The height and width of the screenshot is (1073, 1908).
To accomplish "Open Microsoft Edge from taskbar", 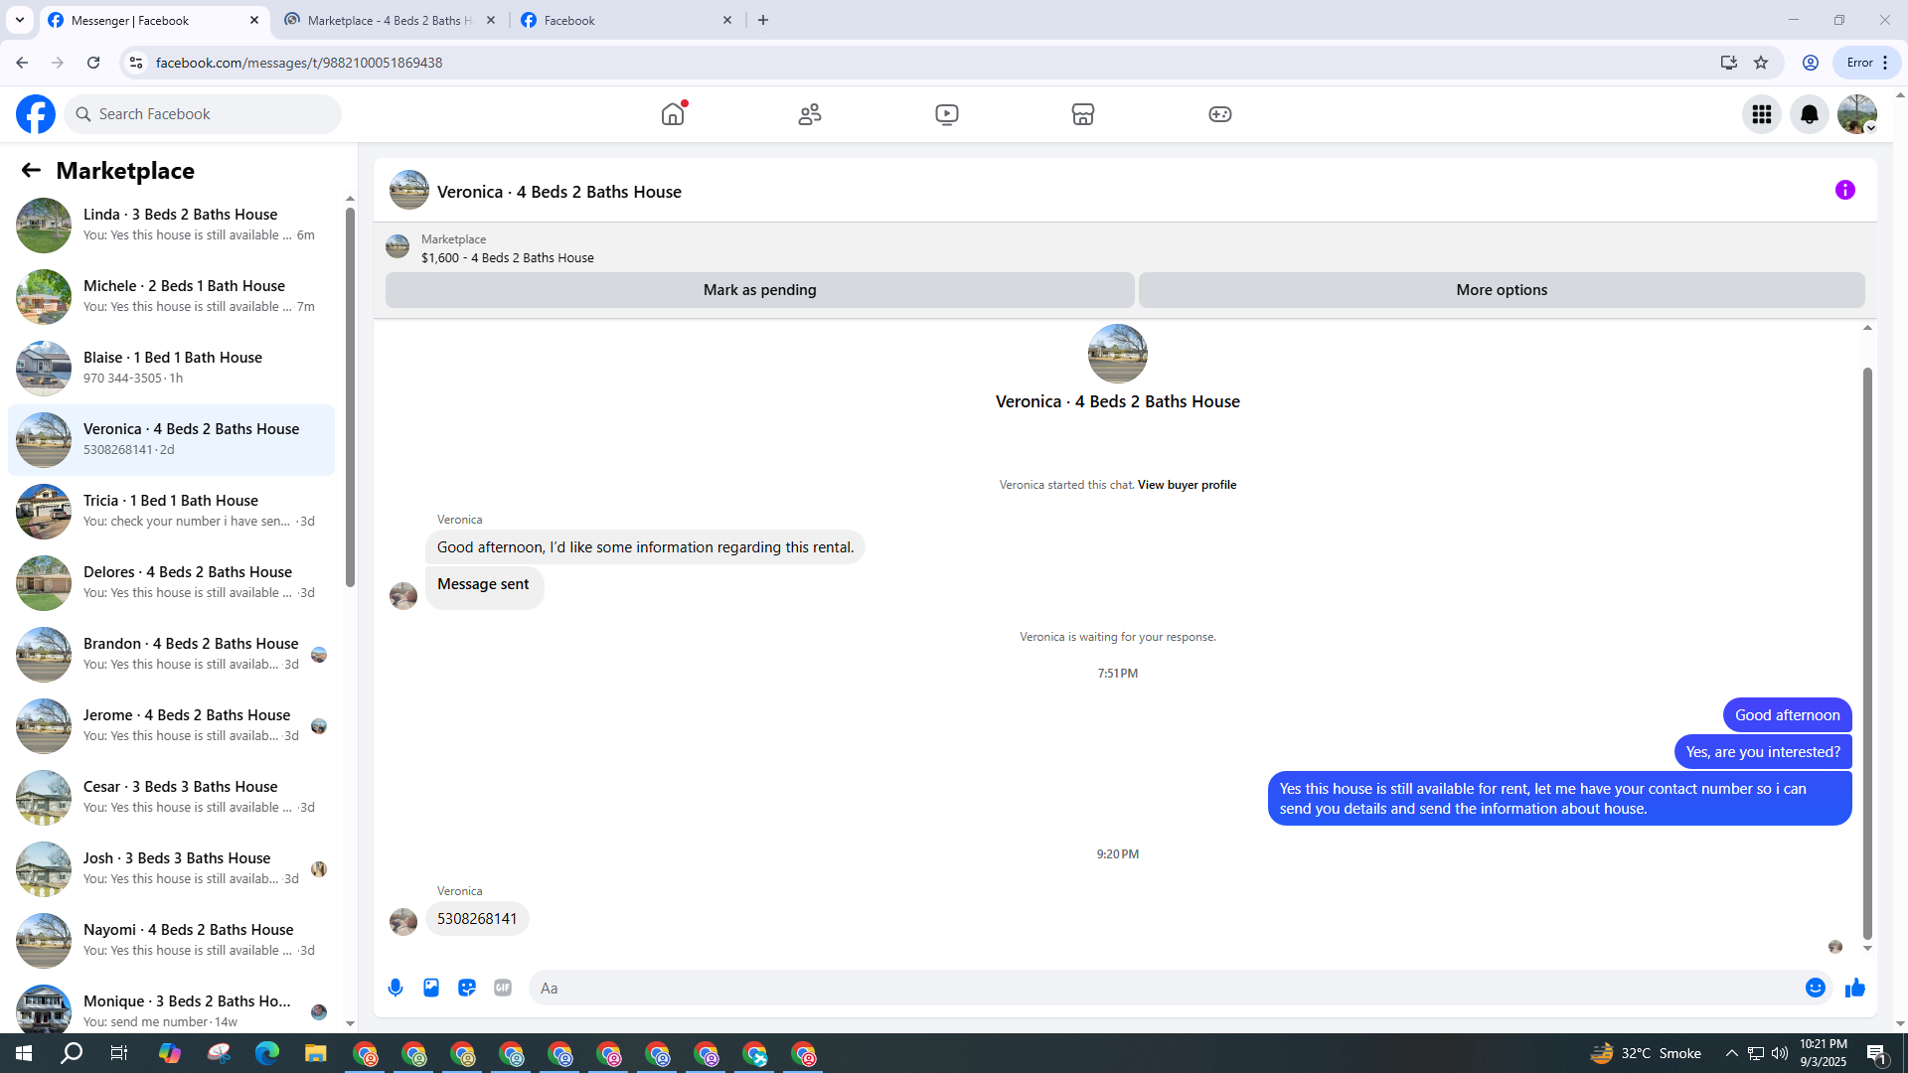I will point(267,1053).
